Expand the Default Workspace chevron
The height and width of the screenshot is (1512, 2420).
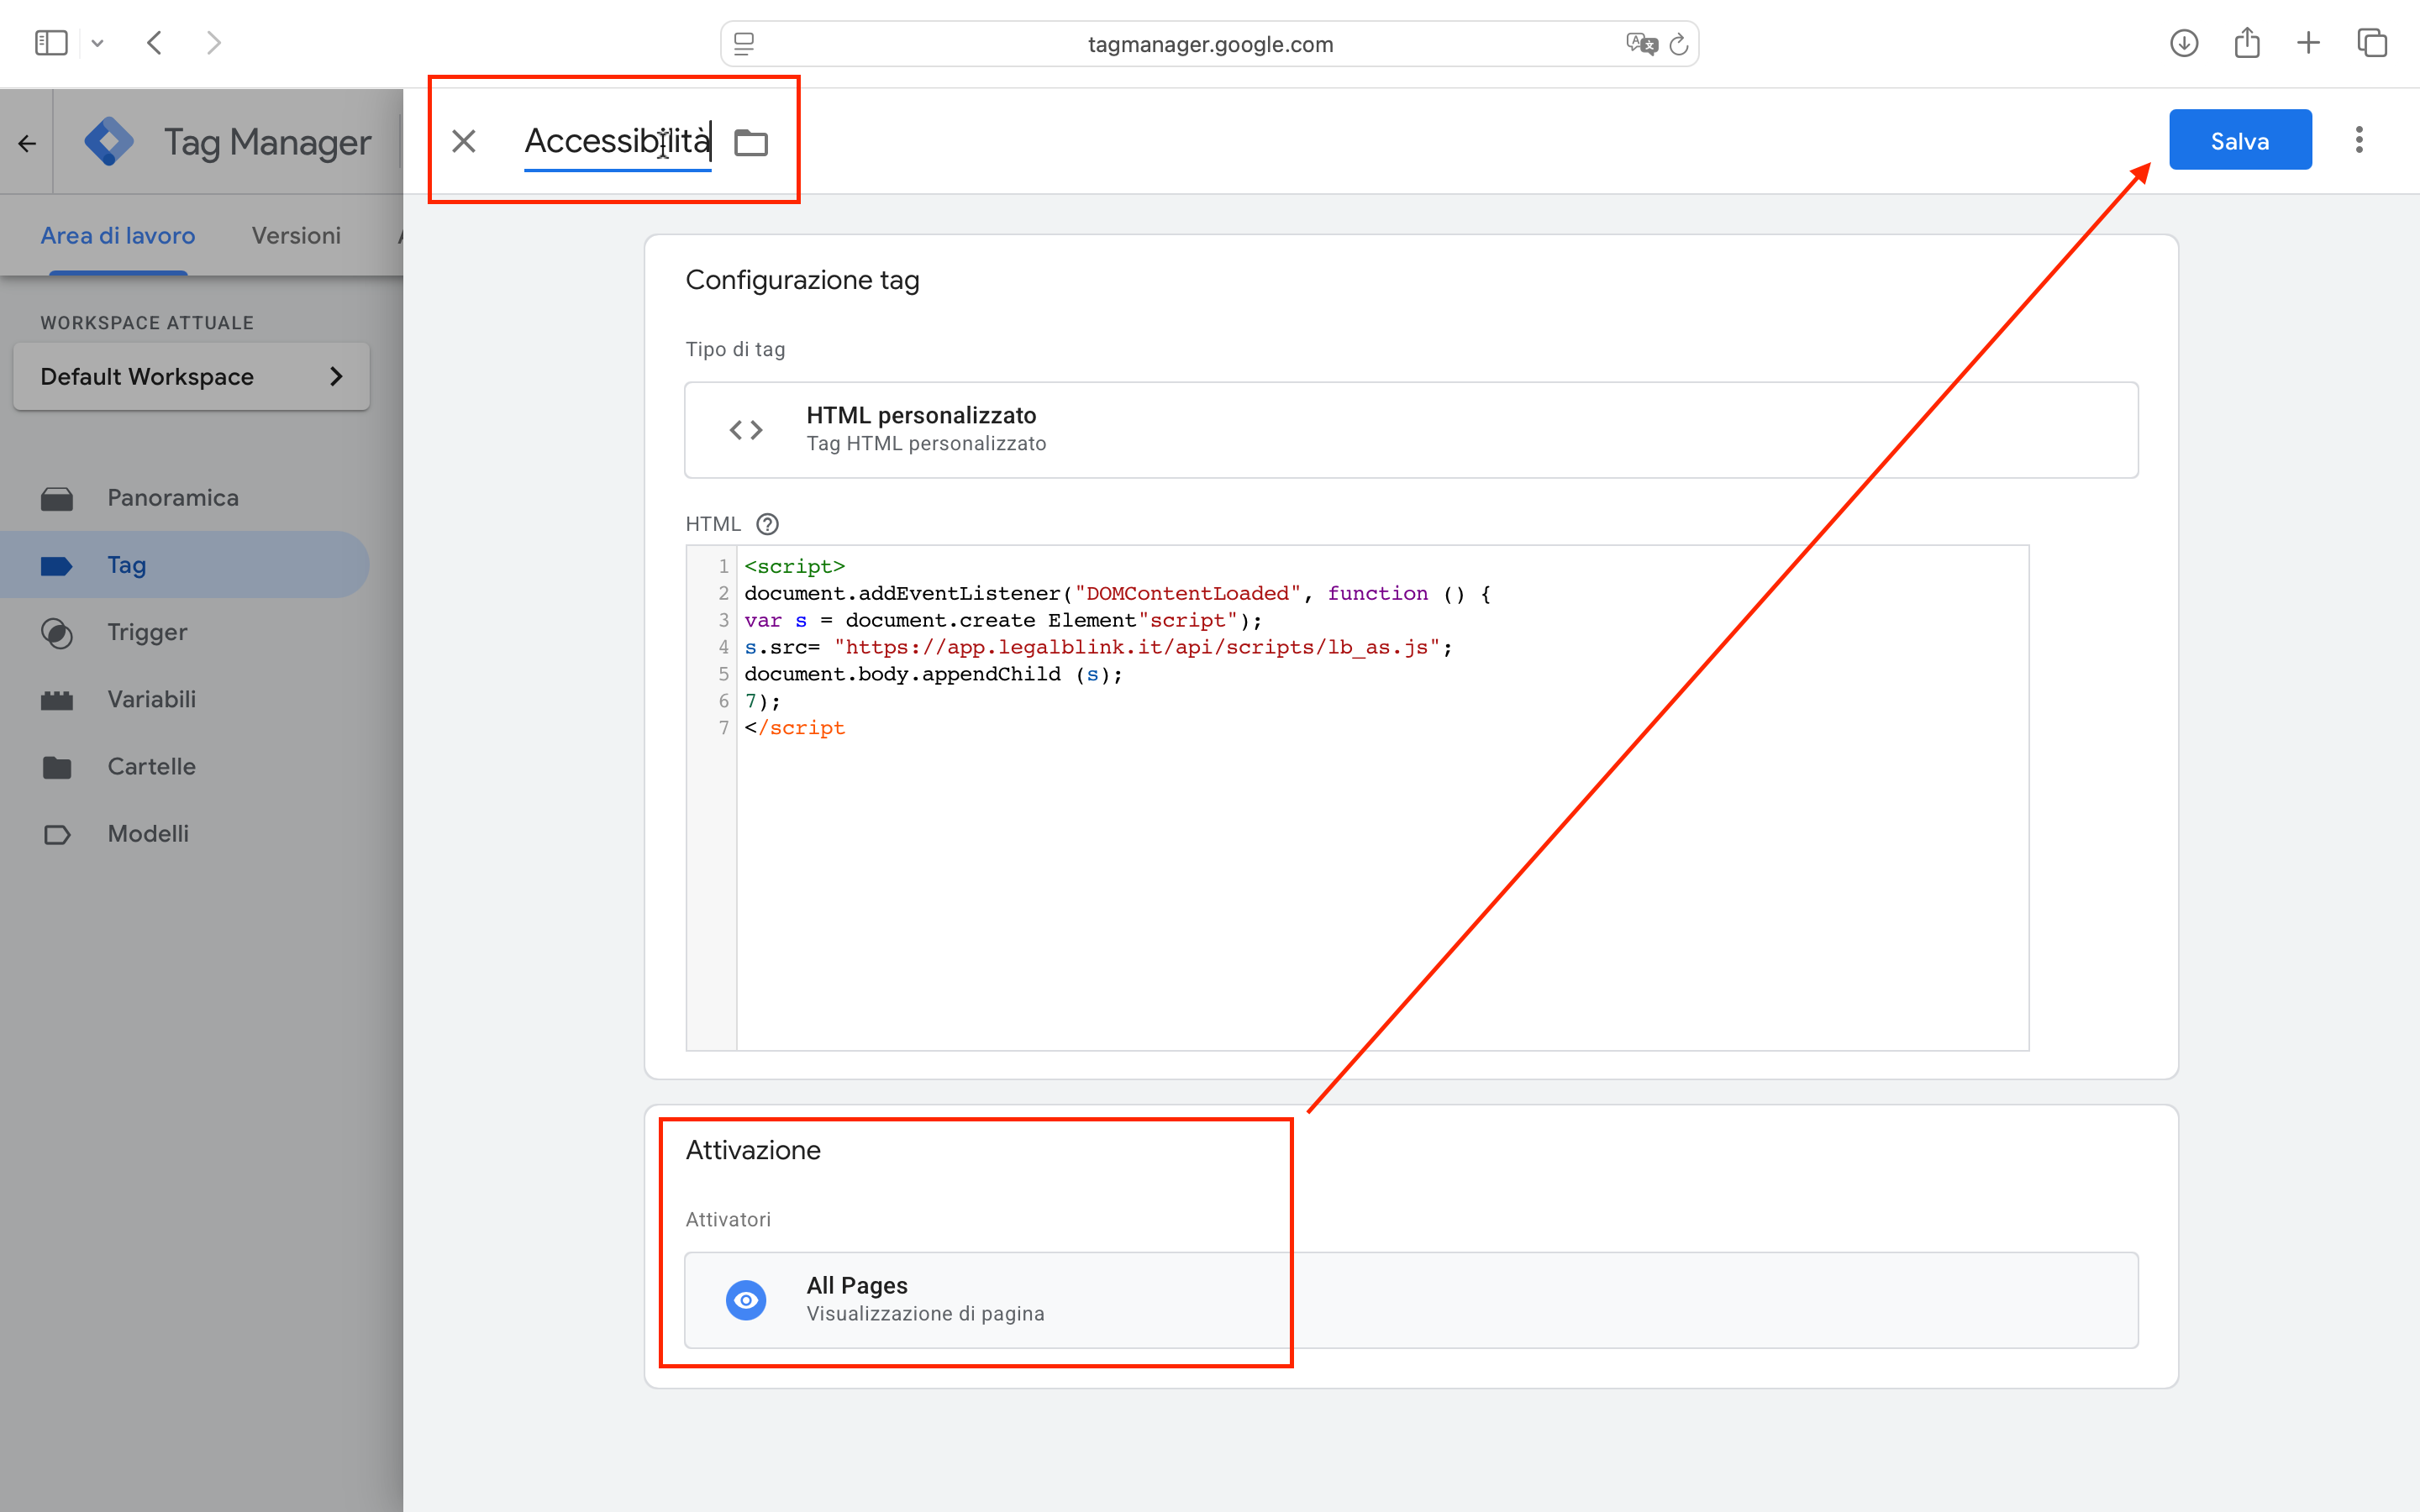pos(336,377)
